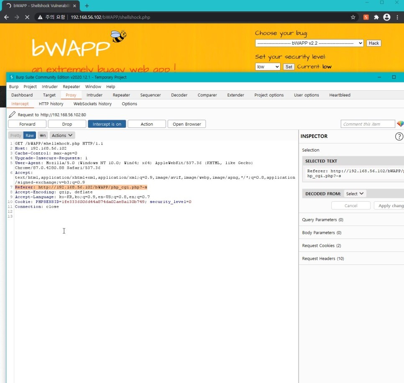
Task: Toggle Intercept is on button
Action: 107,124
